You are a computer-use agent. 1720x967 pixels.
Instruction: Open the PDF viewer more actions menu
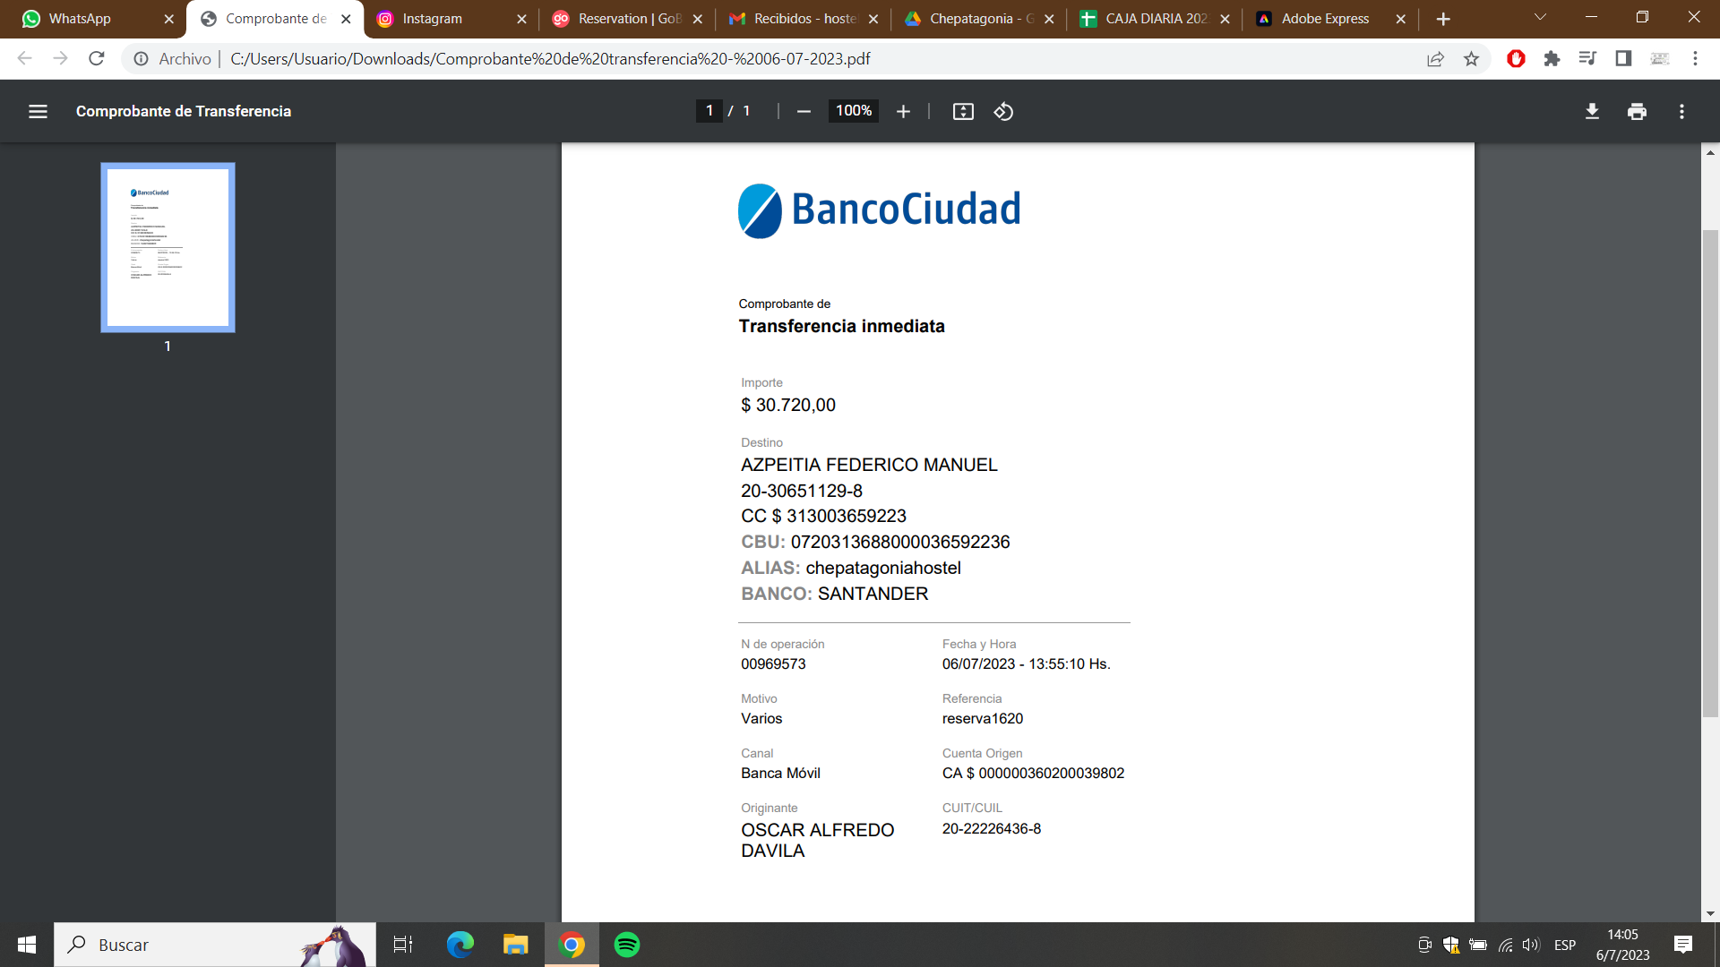pyautogui.click(x=1681, y=111)
